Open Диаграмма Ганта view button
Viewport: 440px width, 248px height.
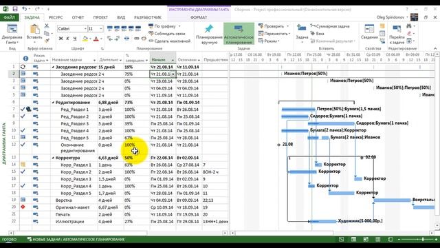(12, 34)
